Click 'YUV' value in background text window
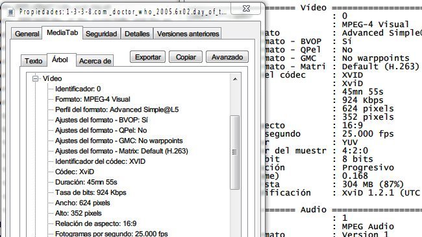This screenshot has width=422, height=237. point(350,142)
